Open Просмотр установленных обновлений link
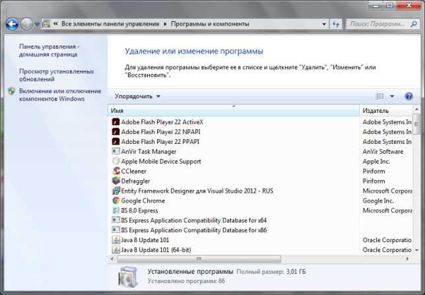Image resolution: width=425 pixels, height=295 pixels. coord(56,75)
